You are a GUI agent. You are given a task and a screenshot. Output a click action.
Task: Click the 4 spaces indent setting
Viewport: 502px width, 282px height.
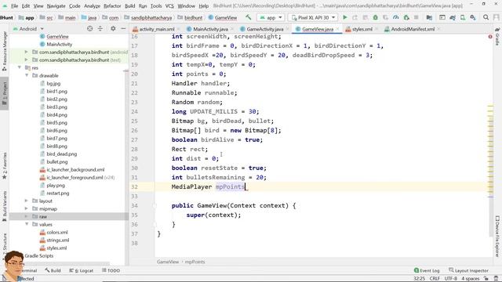tap(471, 279)
